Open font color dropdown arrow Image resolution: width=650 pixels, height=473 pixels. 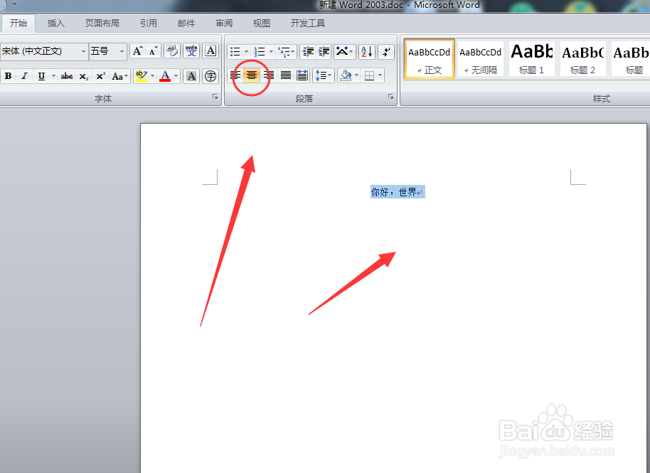click(x=176, y=76)
